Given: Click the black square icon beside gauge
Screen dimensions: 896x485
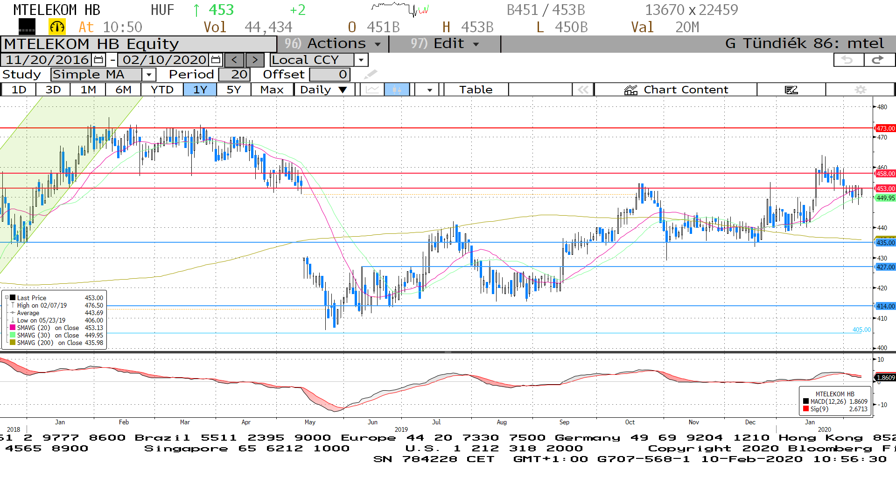Looking at the screenshot, I should tap(27, 27).
